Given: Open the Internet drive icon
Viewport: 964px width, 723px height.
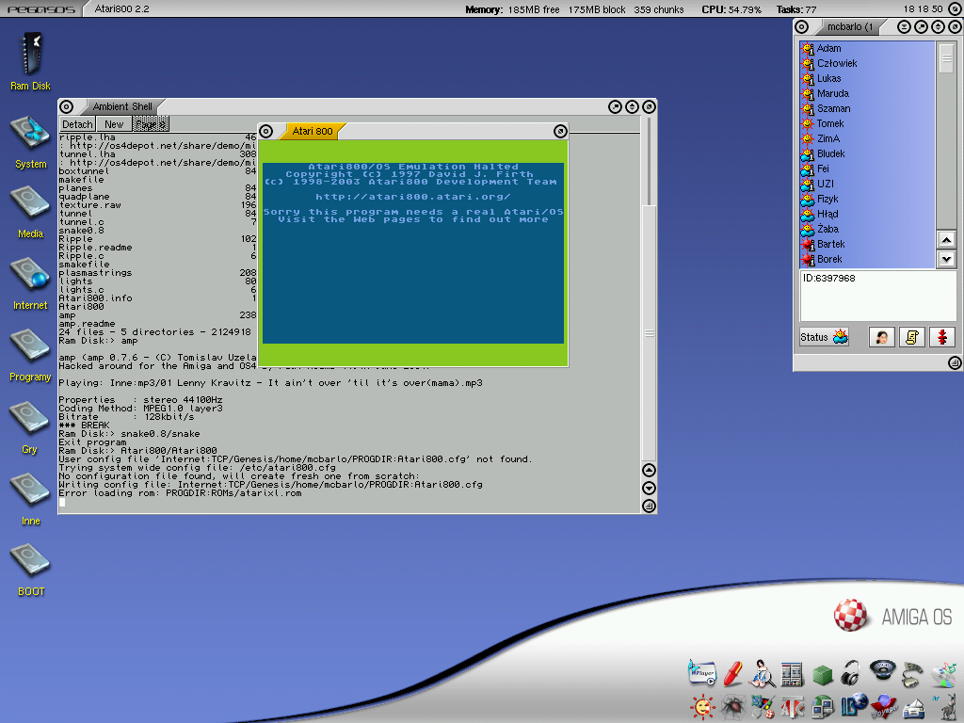Looking at the screenshot, I should [29, 274].
